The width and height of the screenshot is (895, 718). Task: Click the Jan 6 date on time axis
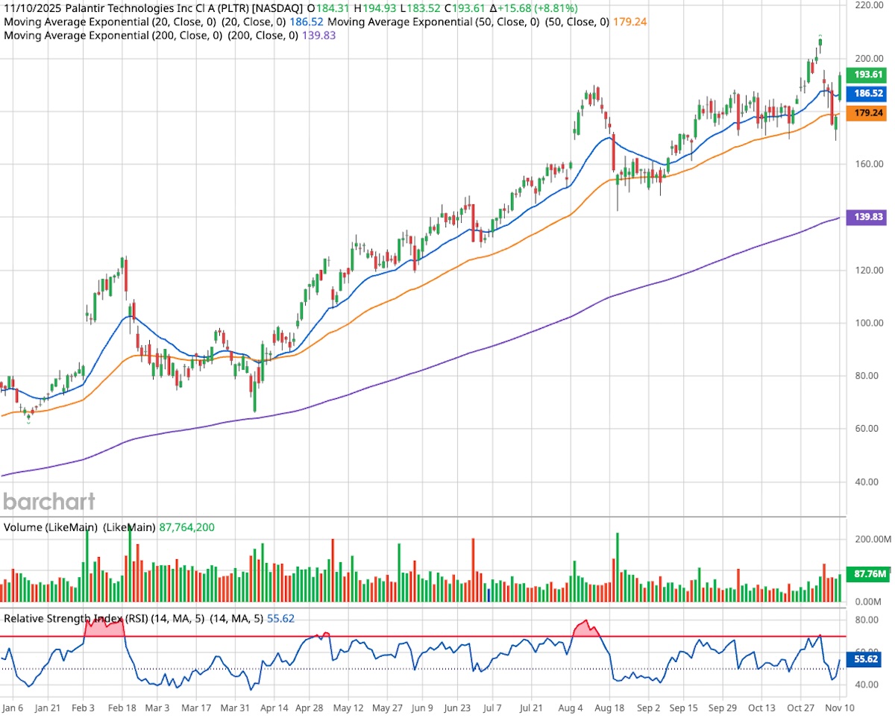pyautogui.click(x=13, y=707)
